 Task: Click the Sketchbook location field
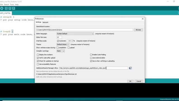pos(84,30)
